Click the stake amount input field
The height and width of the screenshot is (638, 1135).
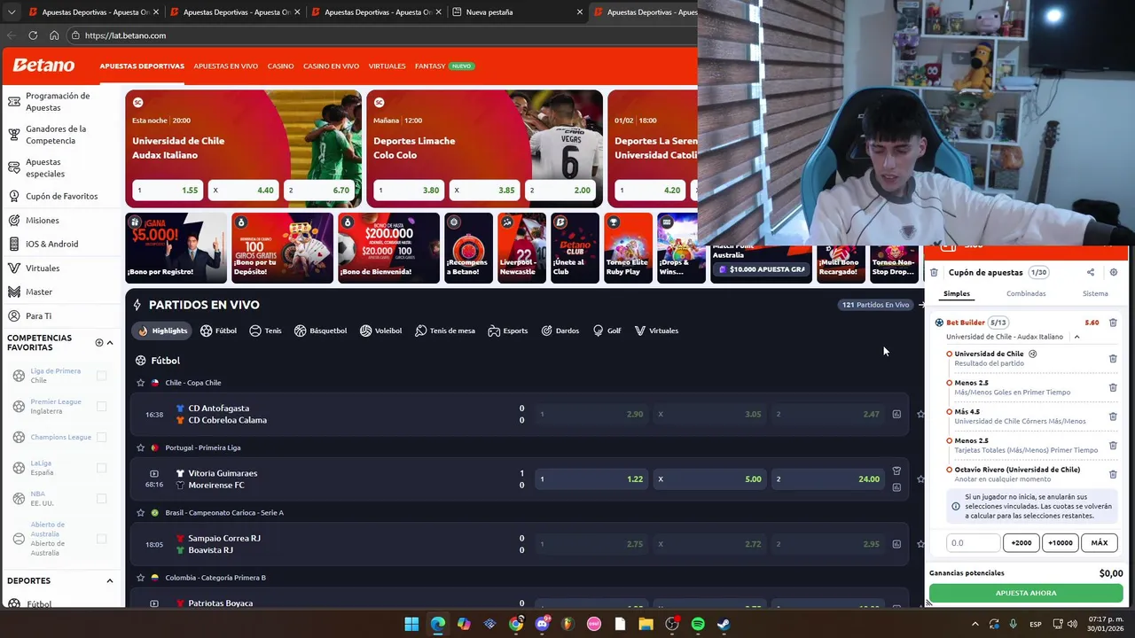(974, 542)
